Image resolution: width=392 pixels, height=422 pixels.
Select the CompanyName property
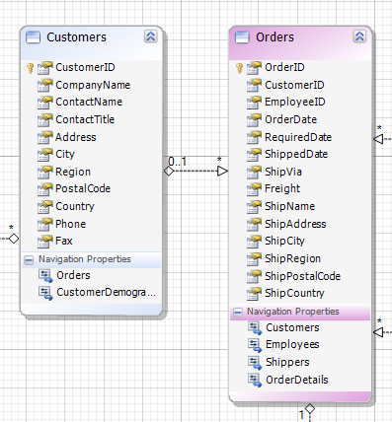(x=93, y=85)
